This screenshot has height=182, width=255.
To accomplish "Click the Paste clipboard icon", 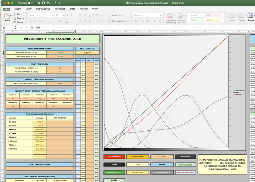I will 7,16.
